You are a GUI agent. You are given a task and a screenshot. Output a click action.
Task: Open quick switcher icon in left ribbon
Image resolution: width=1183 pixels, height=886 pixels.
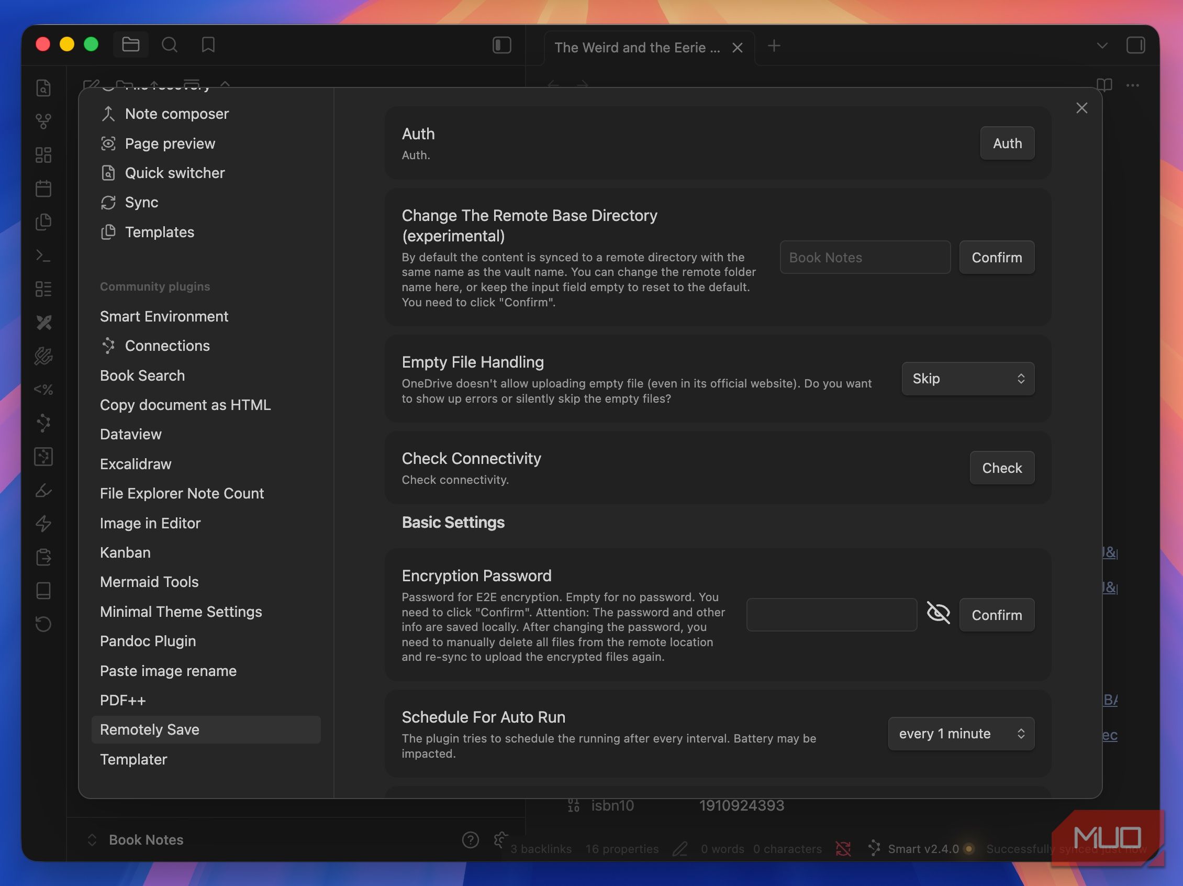click(x=43, y=88)
